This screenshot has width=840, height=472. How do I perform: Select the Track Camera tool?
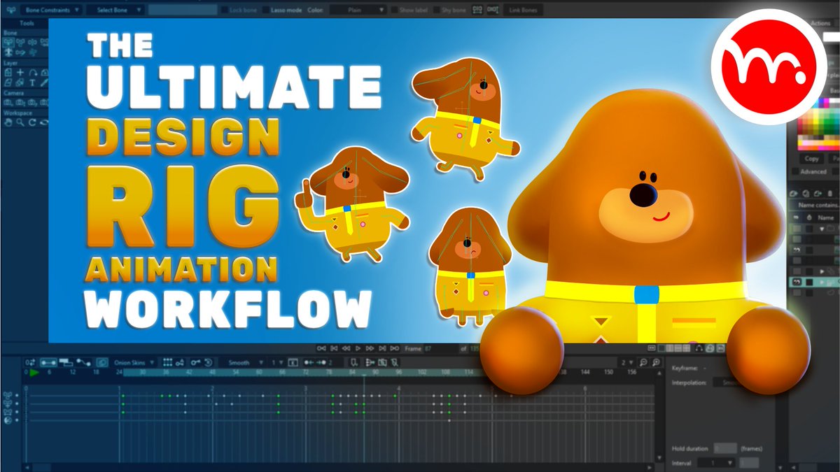[8, 102]
